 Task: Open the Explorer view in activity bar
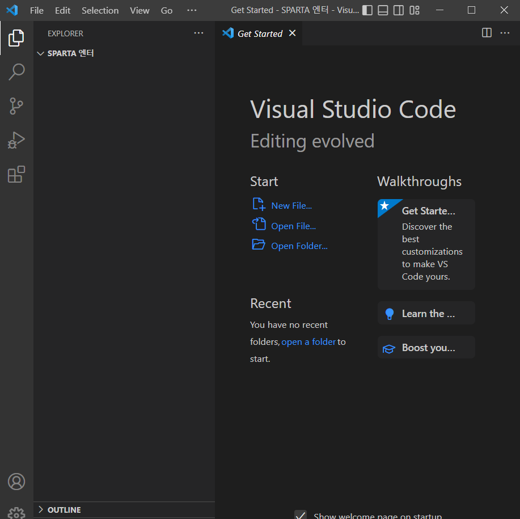point(16,38)
